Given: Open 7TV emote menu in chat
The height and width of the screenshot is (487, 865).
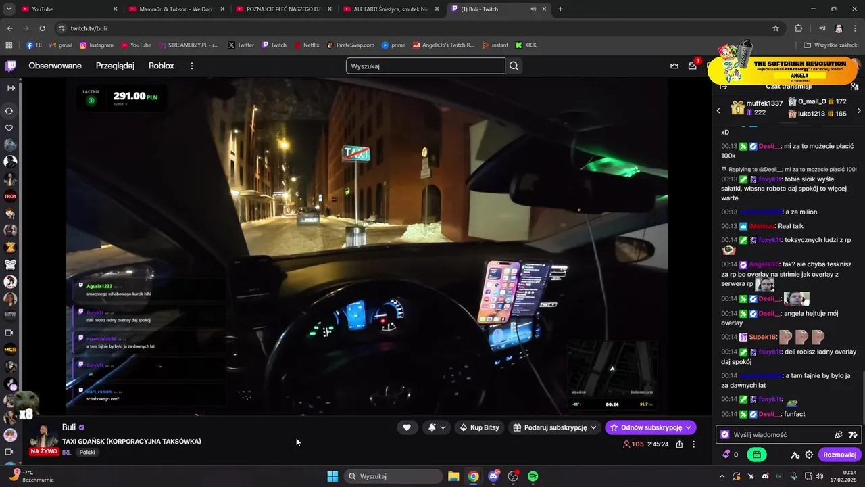Looking at the screenshot, I should click(853, 435).
